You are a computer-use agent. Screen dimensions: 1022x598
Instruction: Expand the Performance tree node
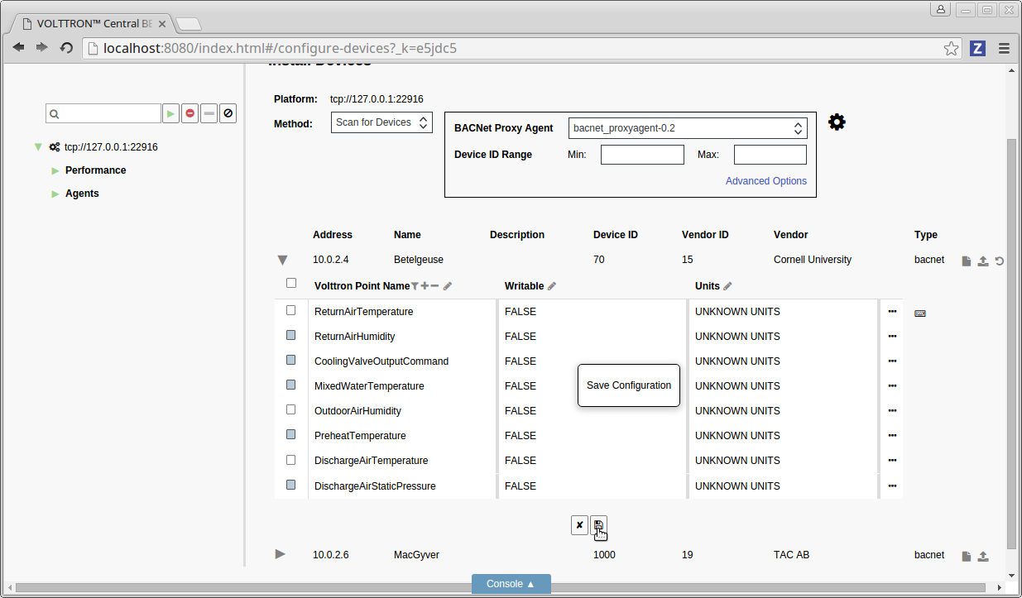pyautogui.click(x=55, y=170)
